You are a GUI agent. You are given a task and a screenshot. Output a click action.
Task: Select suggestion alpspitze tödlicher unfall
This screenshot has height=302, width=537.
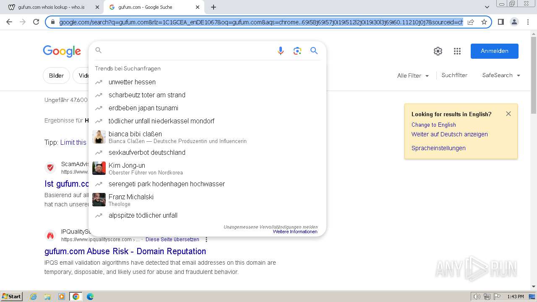coord(207,216)
